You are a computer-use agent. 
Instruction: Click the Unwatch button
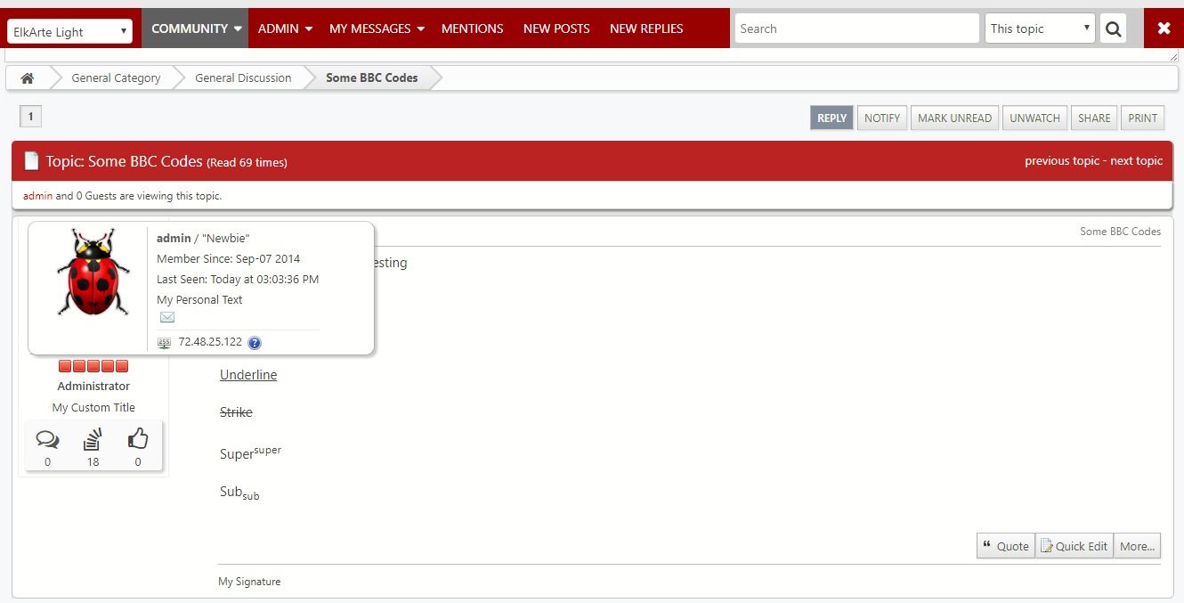point(1034,118)
